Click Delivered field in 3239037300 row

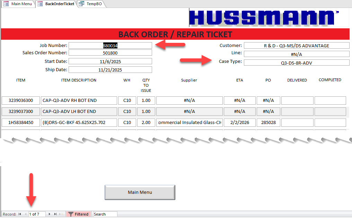tap(298, 112)
